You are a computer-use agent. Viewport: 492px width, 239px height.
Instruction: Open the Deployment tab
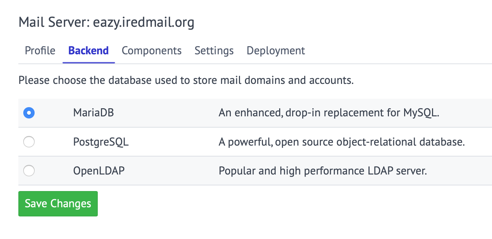276,51
